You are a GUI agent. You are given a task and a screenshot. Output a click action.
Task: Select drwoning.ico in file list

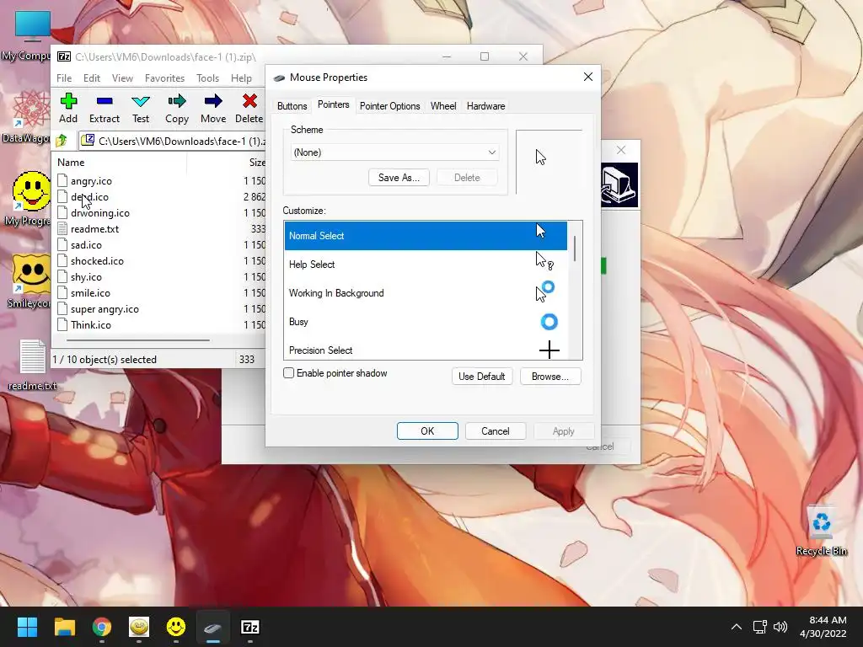click(100, 213)
